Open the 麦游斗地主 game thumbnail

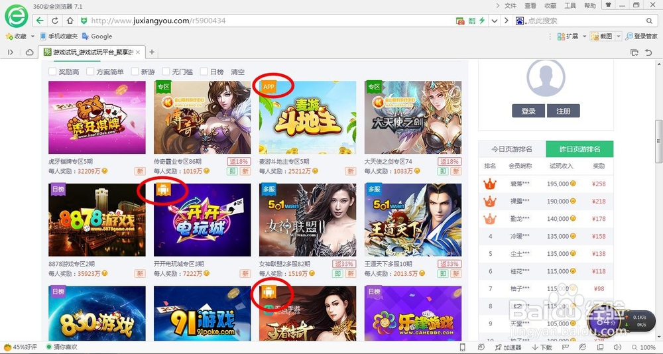click(x=308, y=117)
